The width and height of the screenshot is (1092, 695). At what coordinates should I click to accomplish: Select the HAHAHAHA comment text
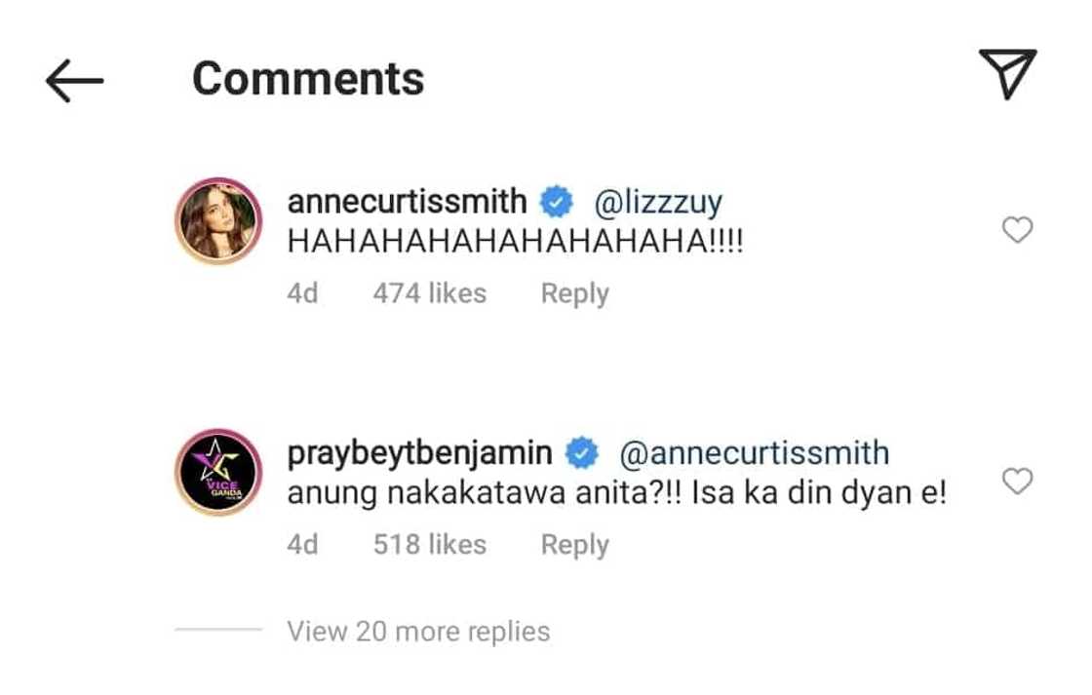tap(515, 243)
